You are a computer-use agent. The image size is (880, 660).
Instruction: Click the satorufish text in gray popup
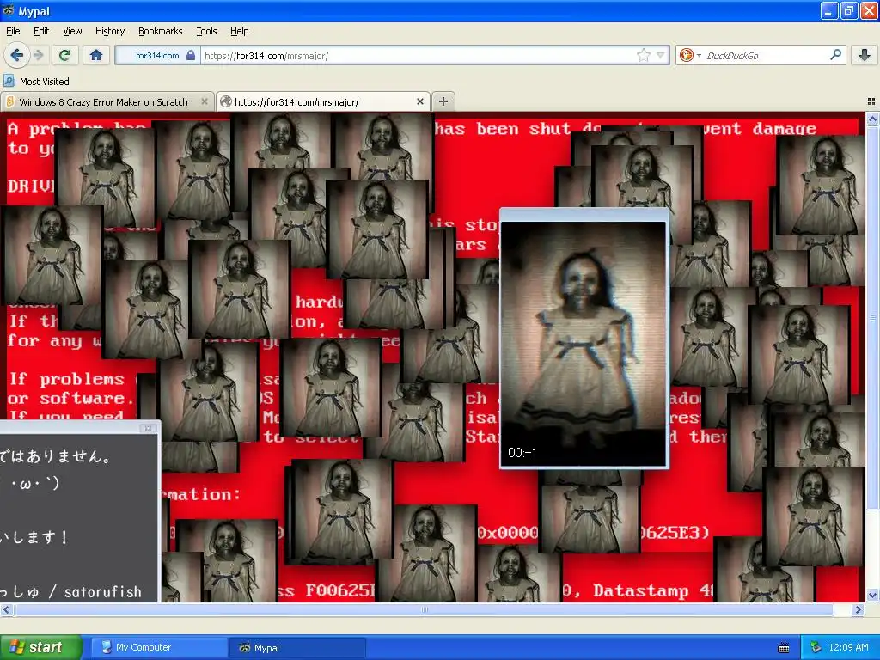pyautogui.click(x=103, y=591)
